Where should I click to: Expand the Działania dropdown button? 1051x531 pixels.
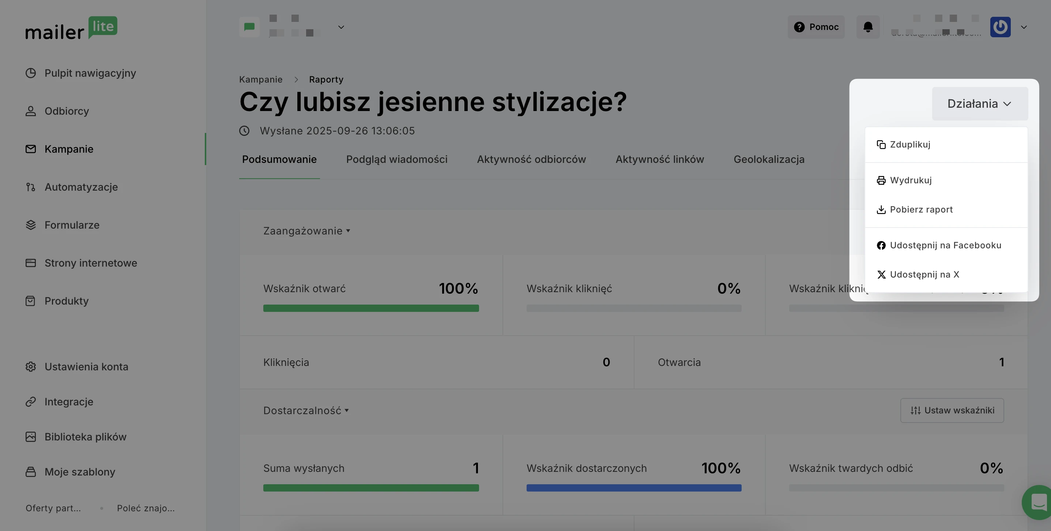coord(979,103)
